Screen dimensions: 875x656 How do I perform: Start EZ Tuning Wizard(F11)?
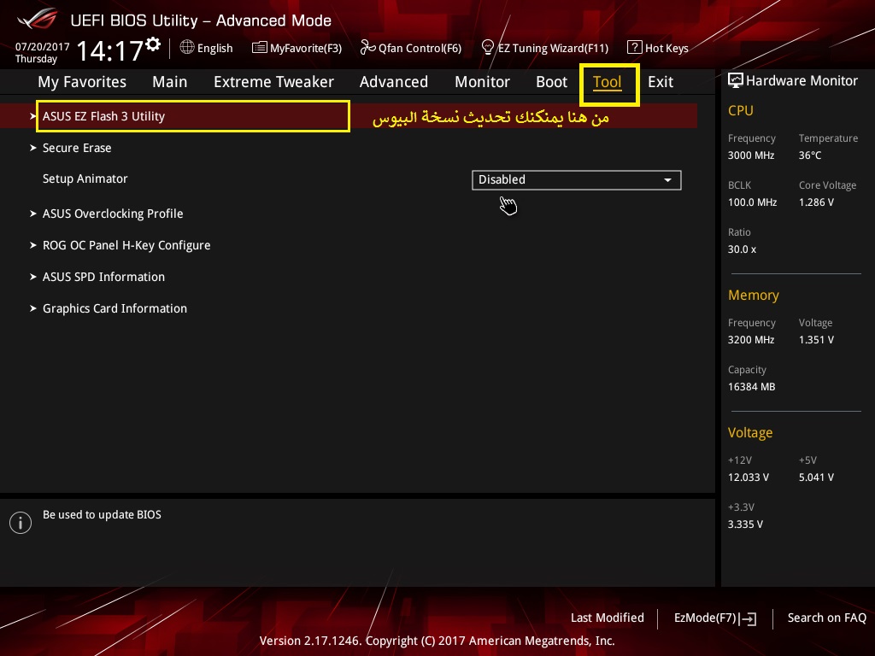[553, 48]
